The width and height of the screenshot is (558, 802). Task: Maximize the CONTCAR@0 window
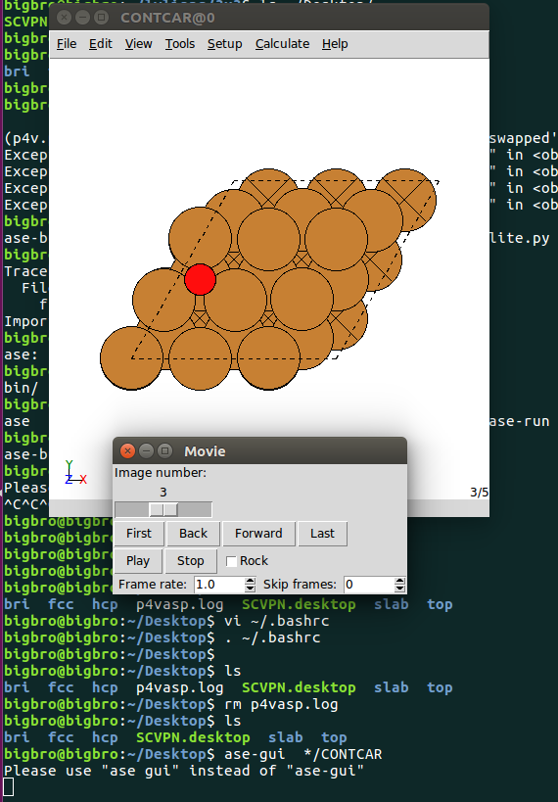pos(101,18)
